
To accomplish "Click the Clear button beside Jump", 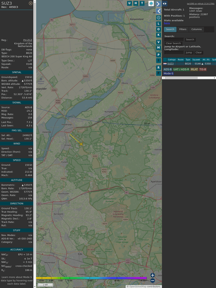I will [x=198, y=53].
